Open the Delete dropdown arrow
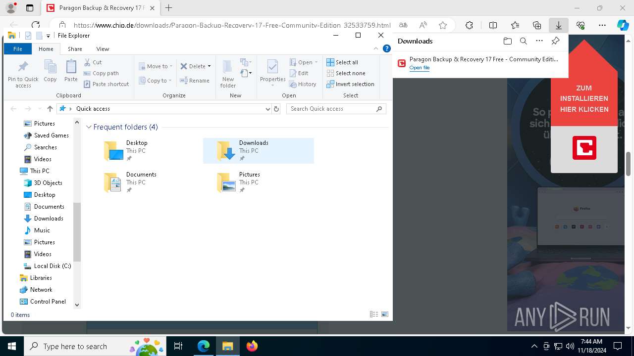This screenshot has height=356, width=634. click(209, 66)
